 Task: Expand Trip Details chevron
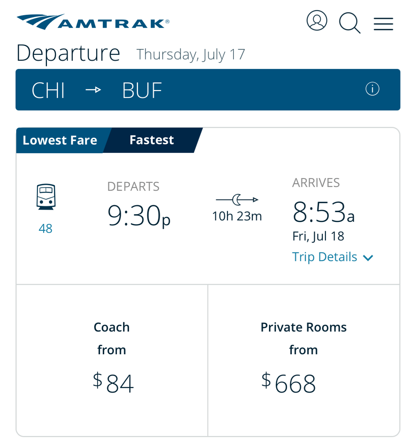368,258
